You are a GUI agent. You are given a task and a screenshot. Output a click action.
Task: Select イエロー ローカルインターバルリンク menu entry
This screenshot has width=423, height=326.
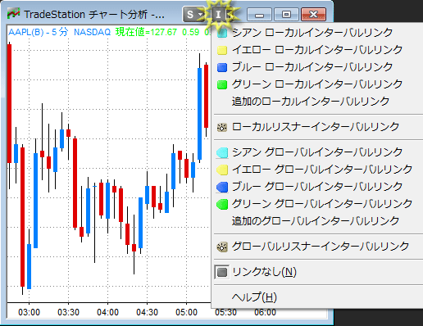click(x=318, y=50)
